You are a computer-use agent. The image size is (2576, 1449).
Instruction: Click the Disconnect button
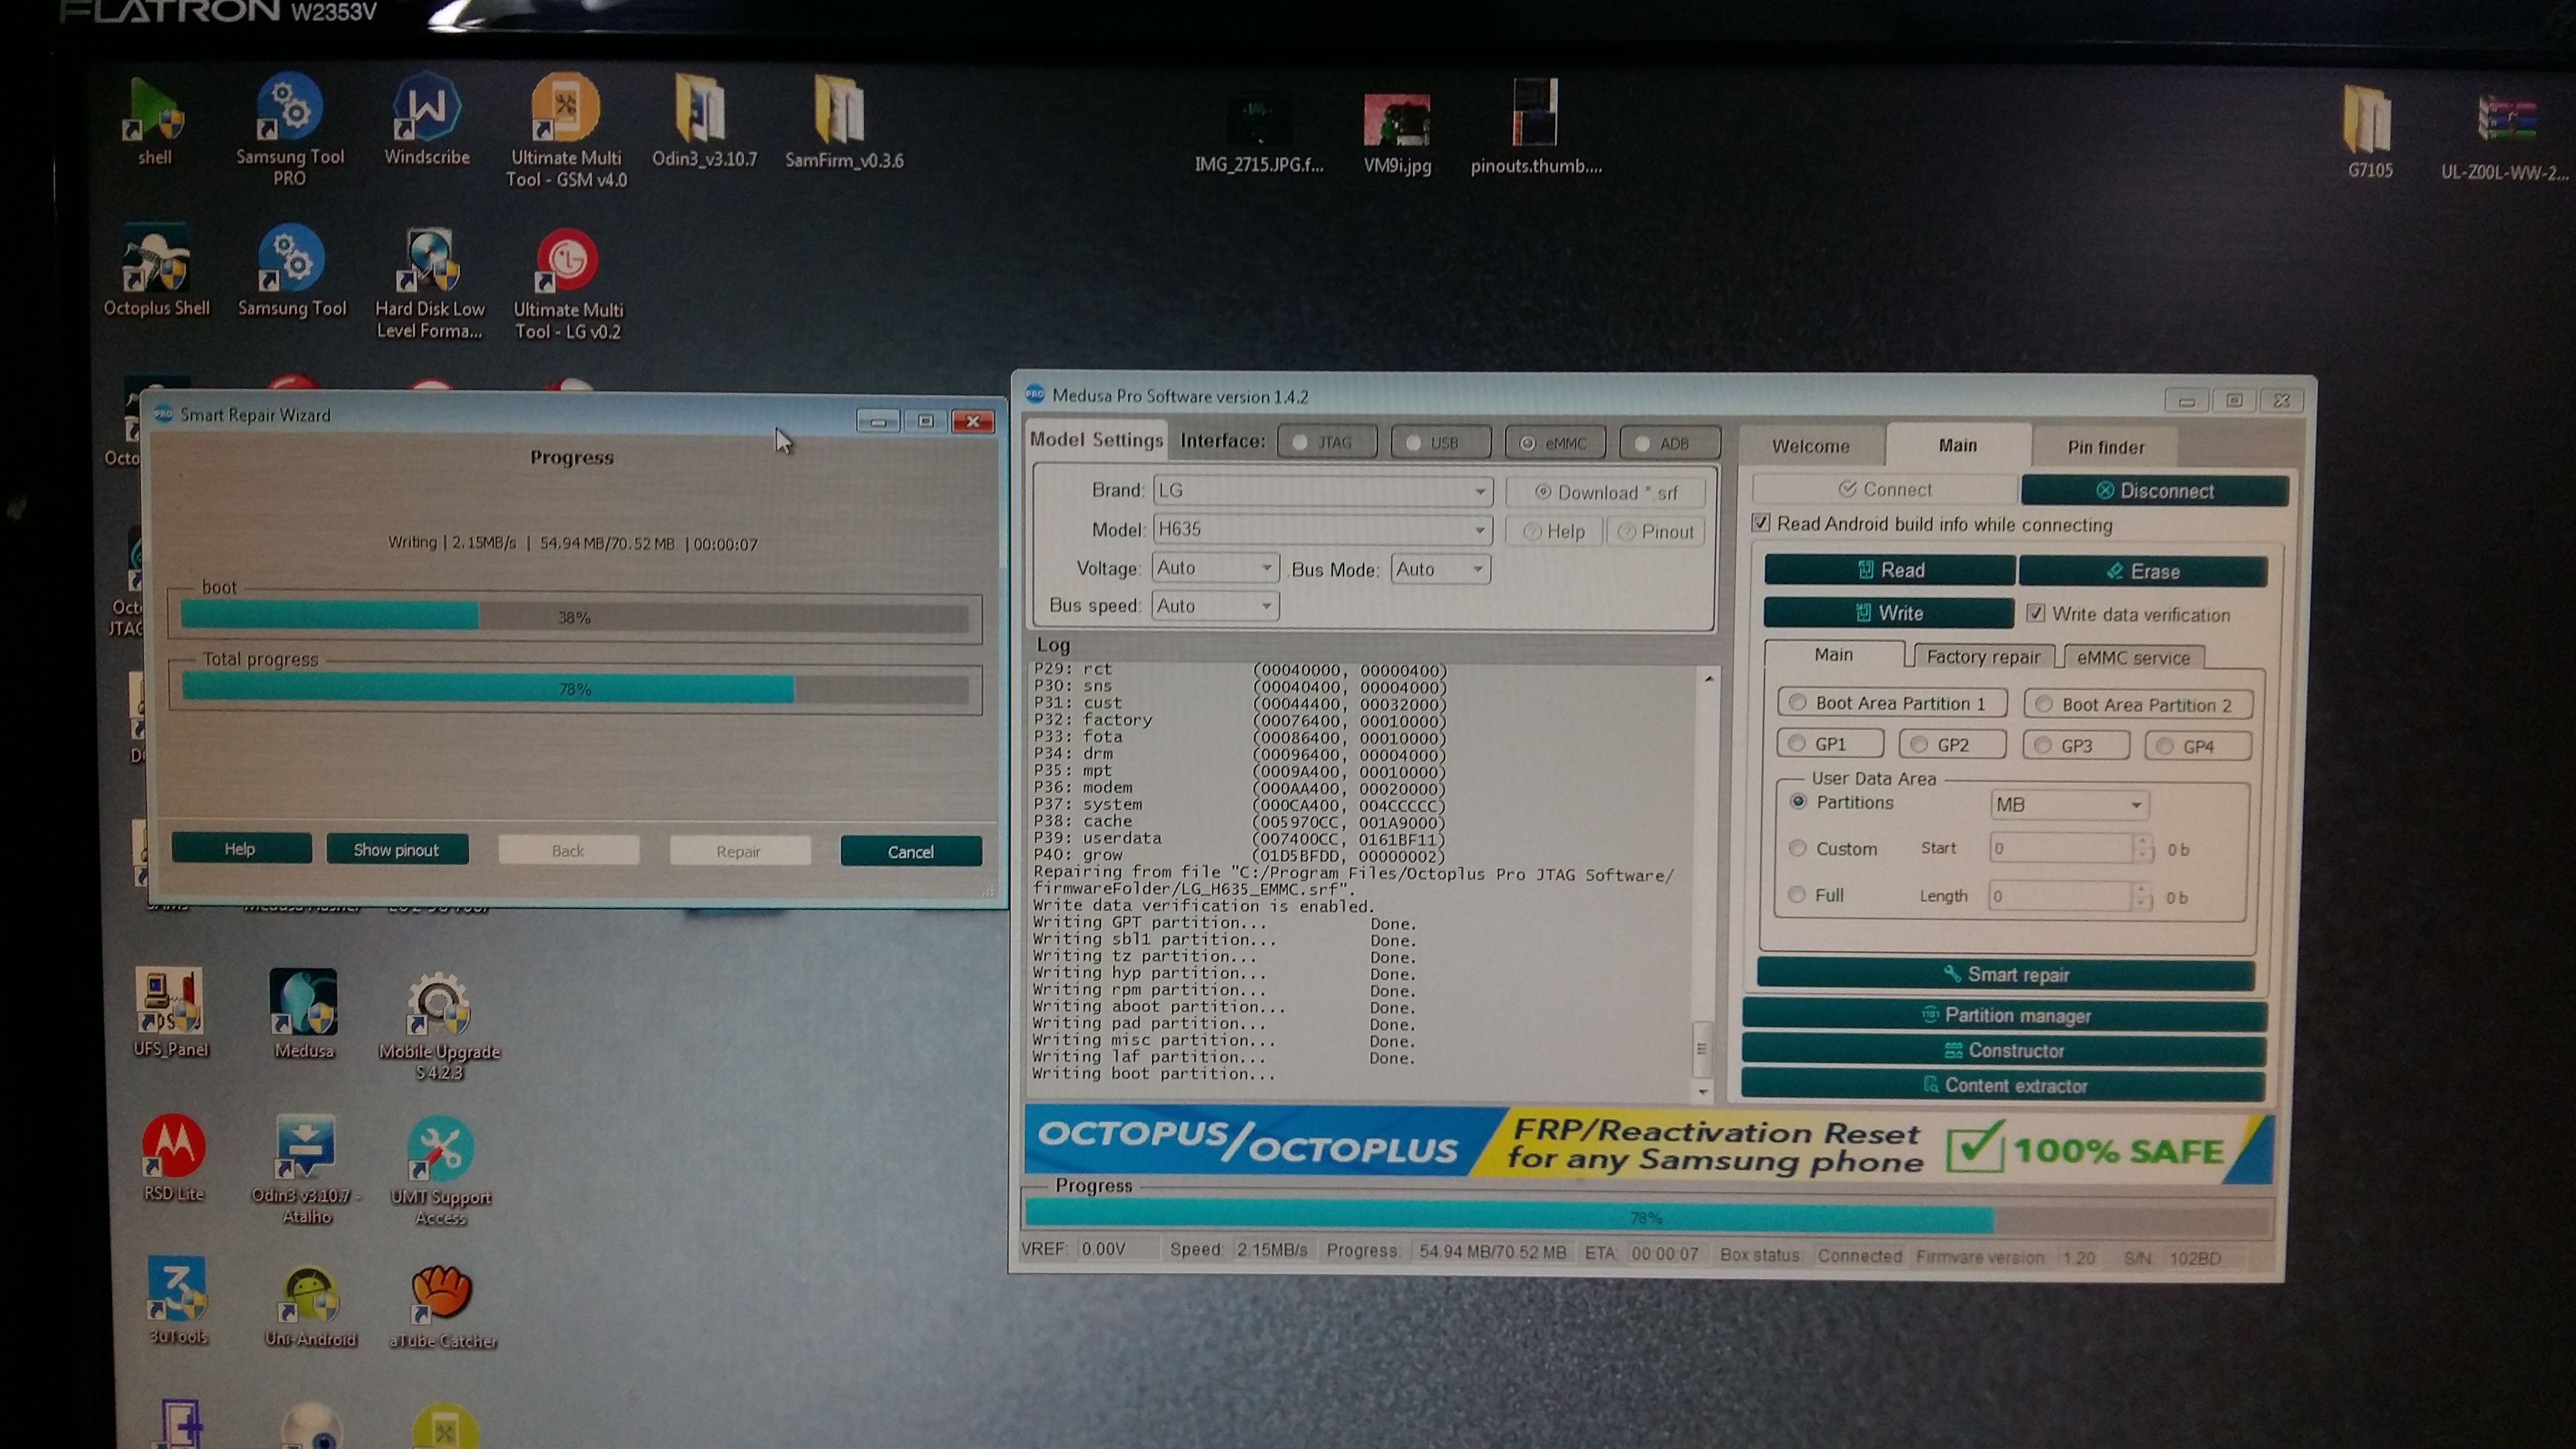pyautogui.click(x=2154, y=491)
